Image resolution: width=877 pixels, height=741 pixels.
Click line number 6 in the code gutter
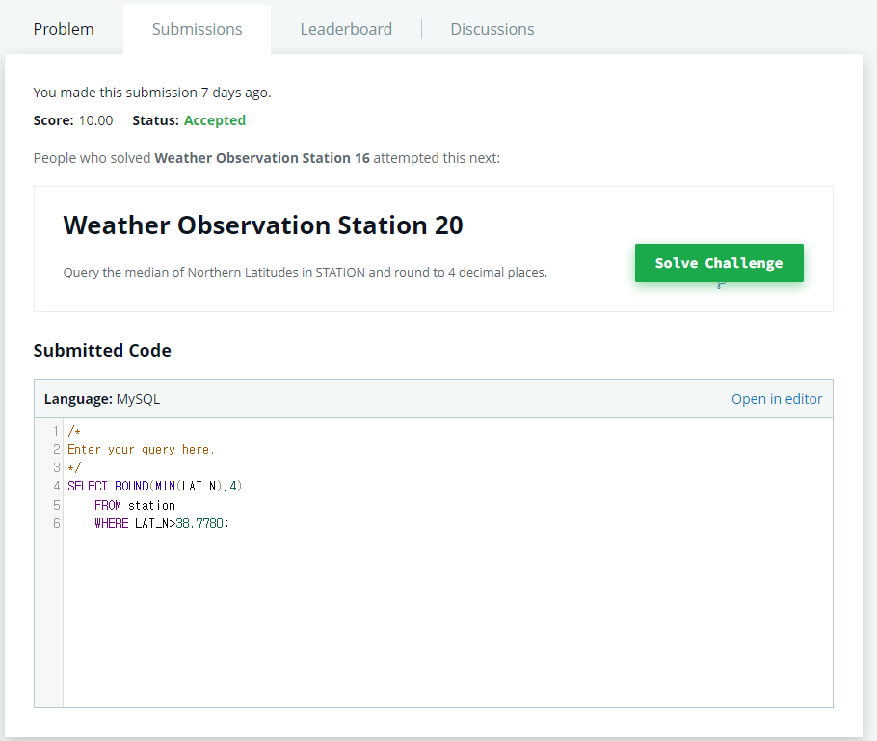(x=57, y=523)
